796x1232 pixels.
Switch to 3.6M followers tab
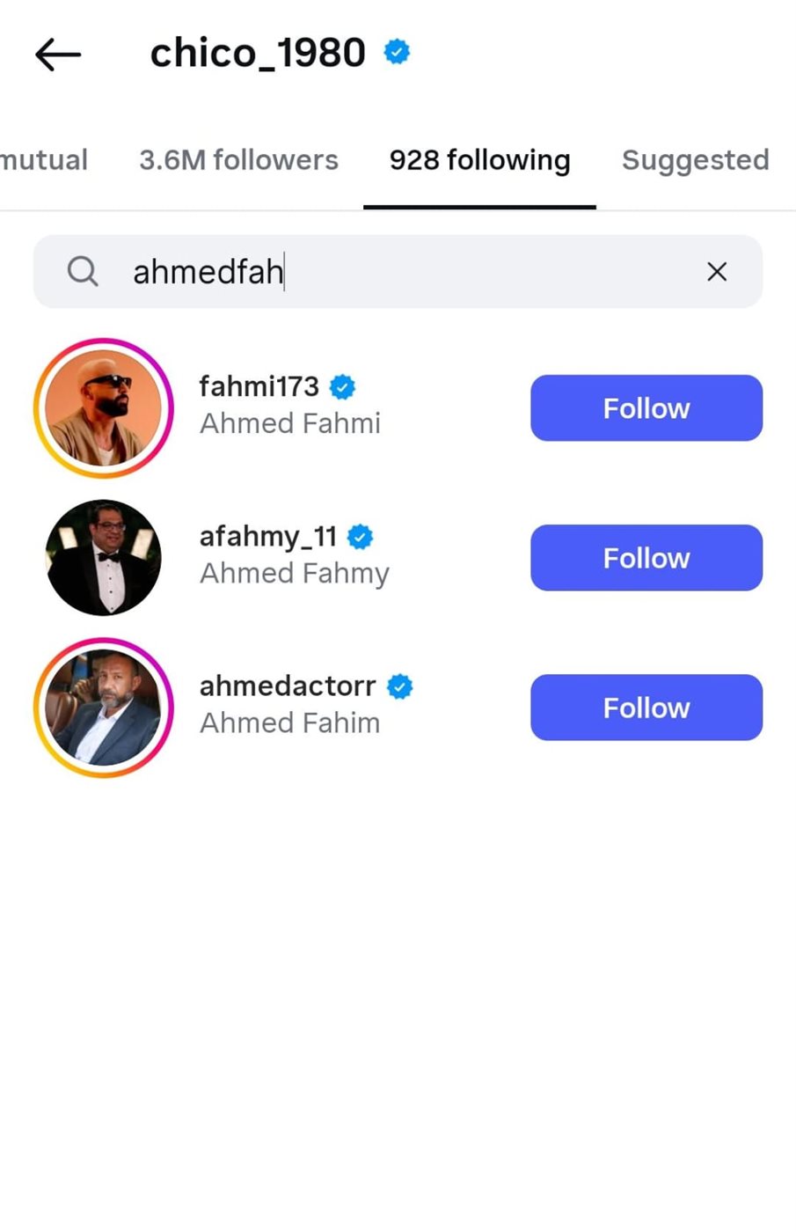(238, 160)
